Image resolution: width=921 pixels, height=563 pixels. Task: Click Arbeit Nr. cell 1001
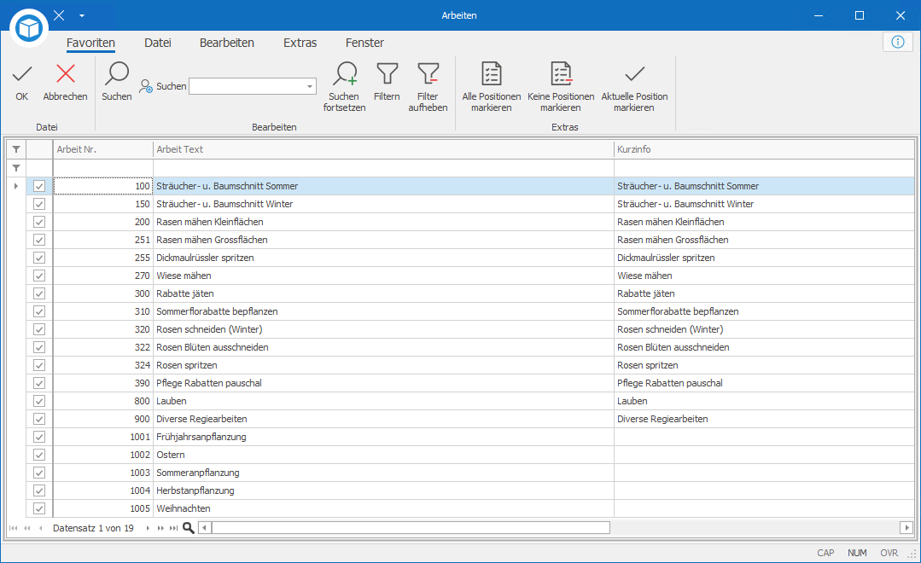102,437
